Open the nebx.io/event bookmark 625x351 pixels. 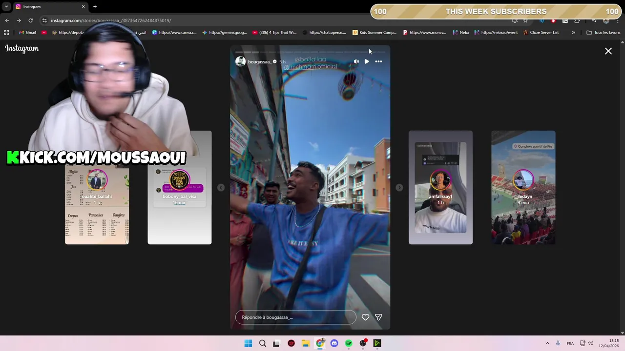[x=496, y=33]
